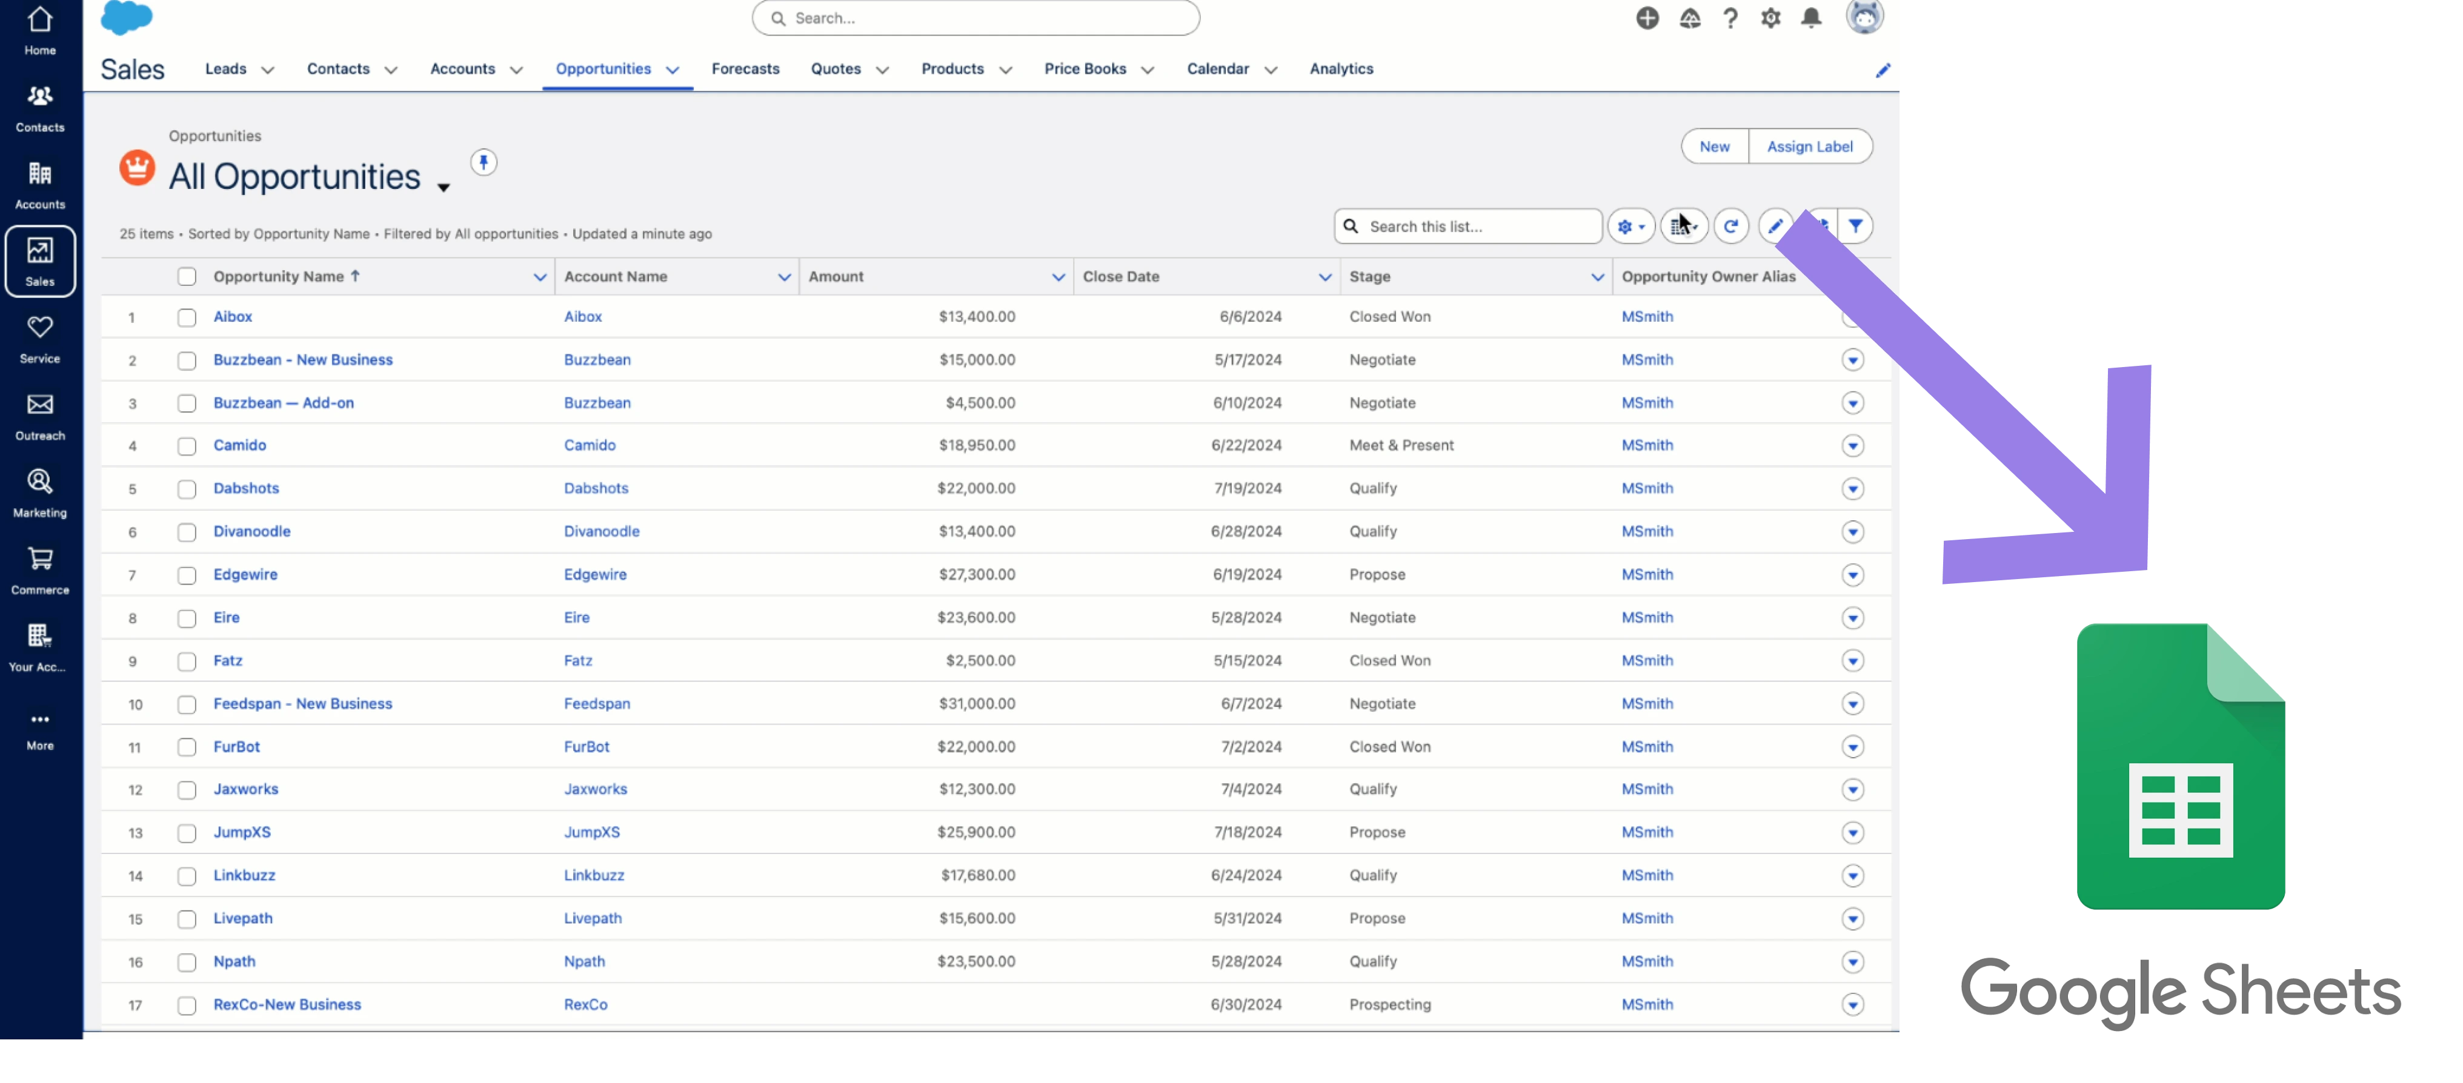Click the Opportunities crown icon
2463x1083 pixels.
pyautogui.click(x=137, y=168)
